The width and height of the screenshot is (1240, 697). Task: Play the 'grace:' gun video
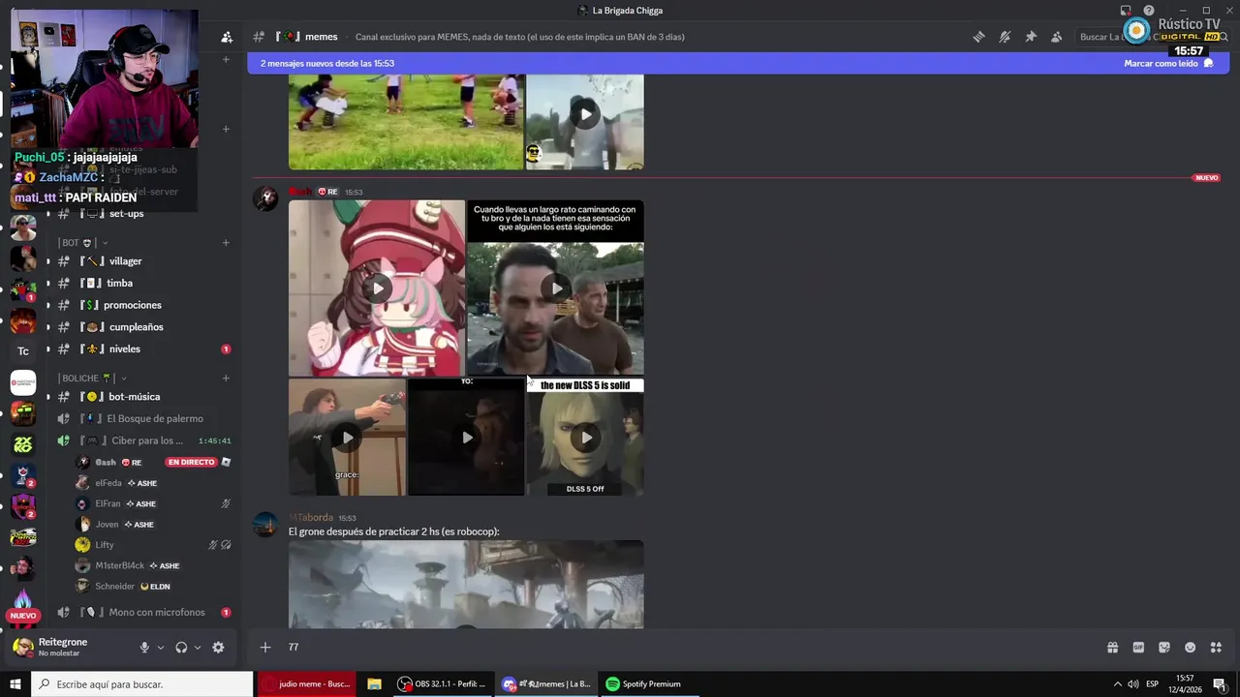[x=348, y=438]
